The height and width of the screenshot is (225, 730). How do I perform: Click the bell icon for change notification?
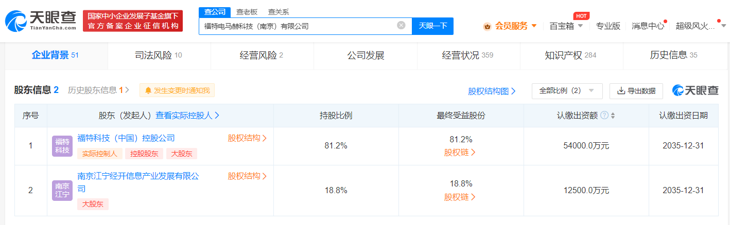148,90
